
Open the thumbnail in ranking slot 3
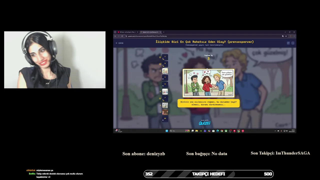pos(165,71)
